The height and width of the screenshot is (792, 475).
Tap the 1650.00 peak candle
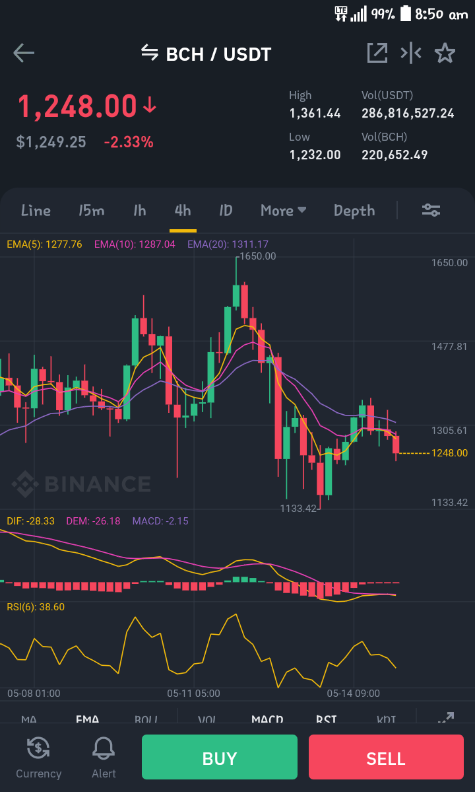(236, 295)
